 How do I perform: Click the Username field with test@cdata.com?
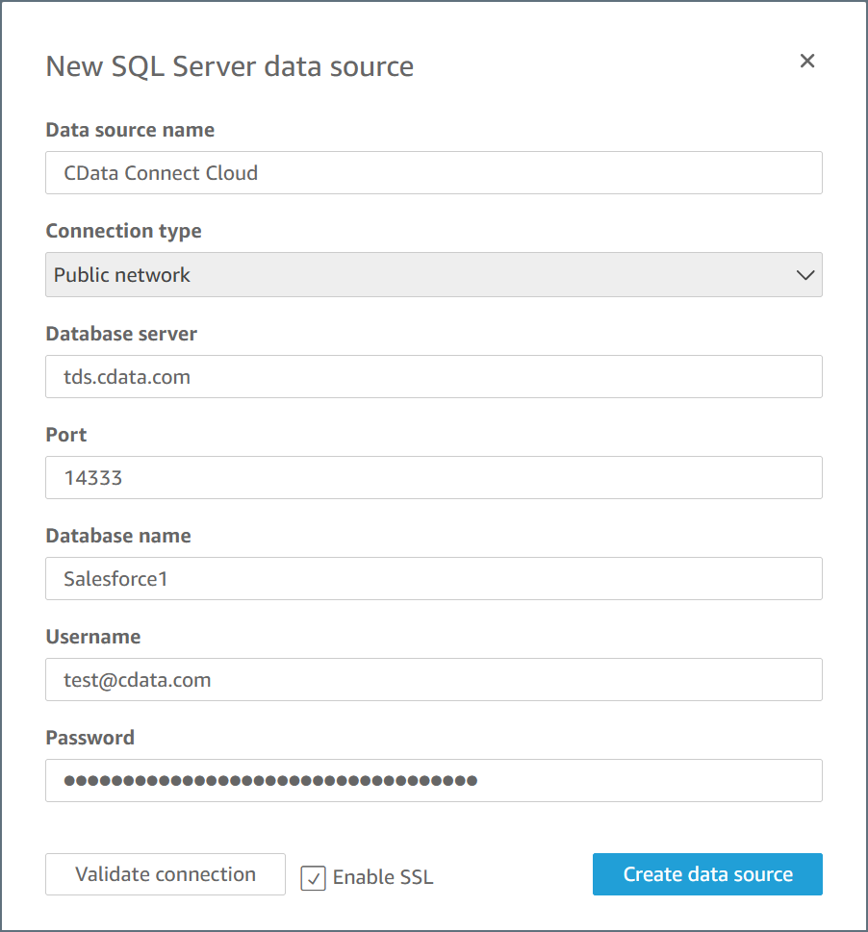coord(433,679)
